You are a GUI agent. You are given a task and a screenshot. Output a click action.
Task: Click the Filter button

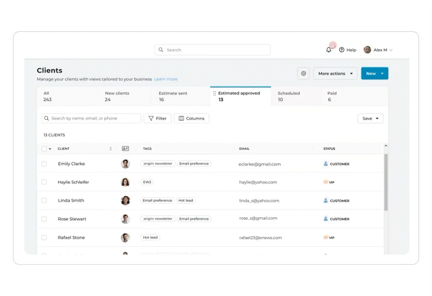click(157, 118)
